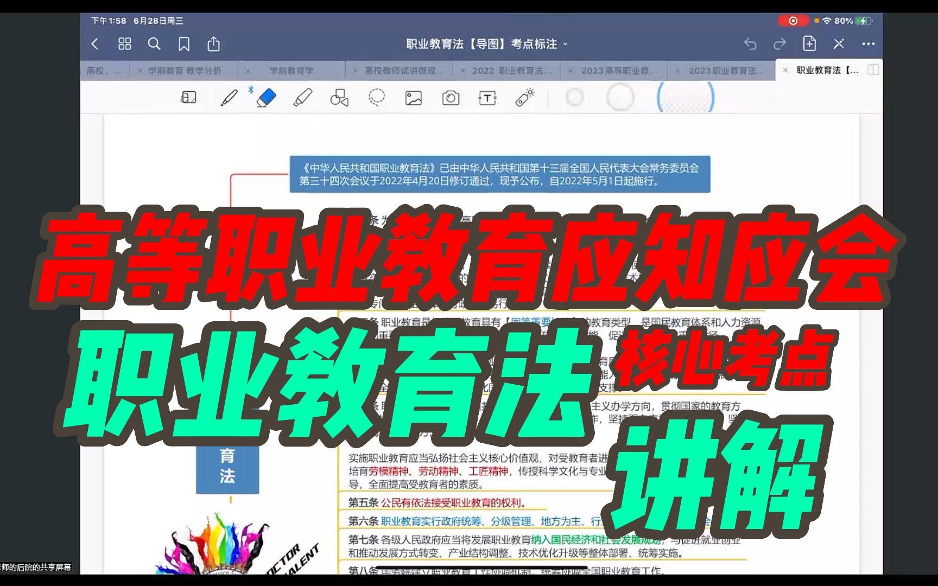
Task: Tap the red screen recording indicator
Action: click(x=793, y=21)
